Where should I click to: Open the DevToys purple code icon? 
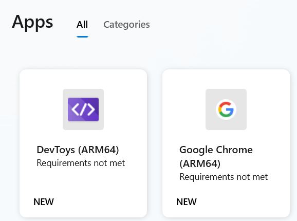click(x=83, y=109)
